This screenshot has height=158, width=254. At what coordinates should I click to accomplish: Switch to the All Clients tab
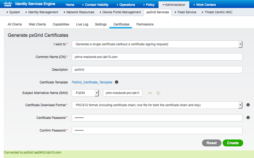[x=15, y=24]
